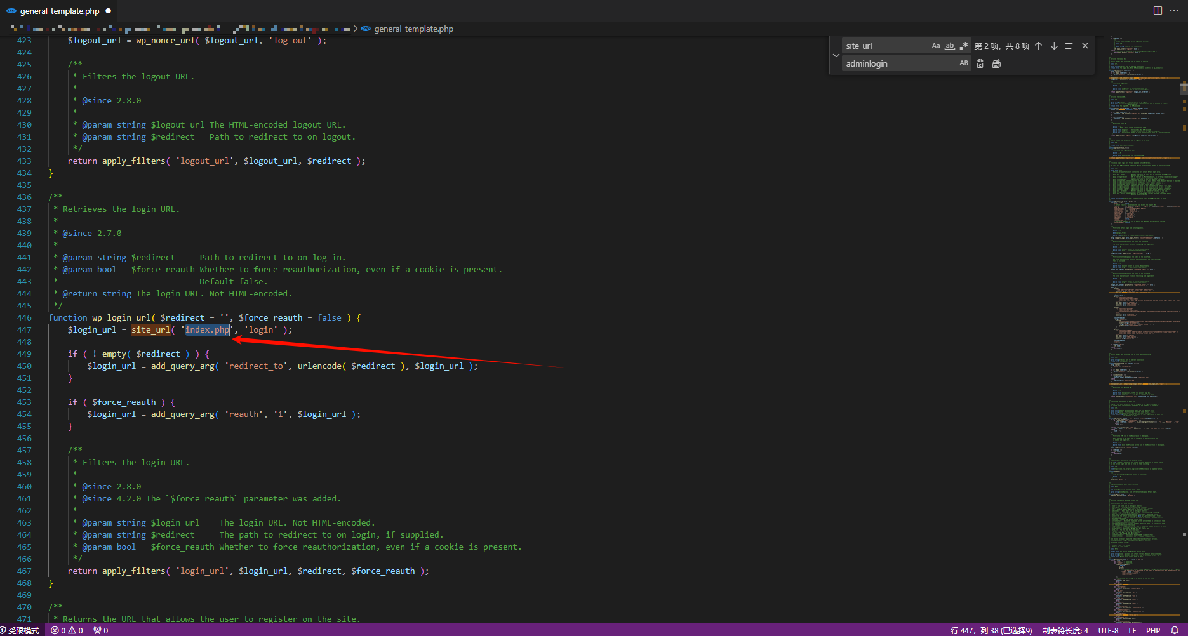Viewport: 1188px width, 636px height.
Task: Toggle Find in Selection
Action: (1069, 46)
